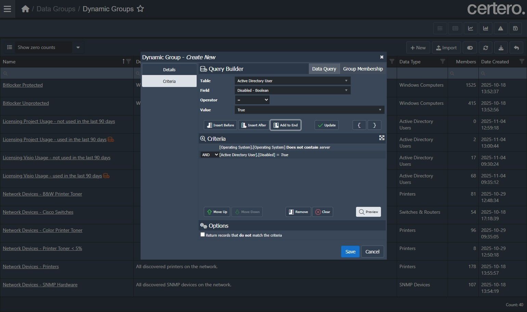
Task: Open the Table dropdown showing Active Directory User
Action: [x=292, y=81]
